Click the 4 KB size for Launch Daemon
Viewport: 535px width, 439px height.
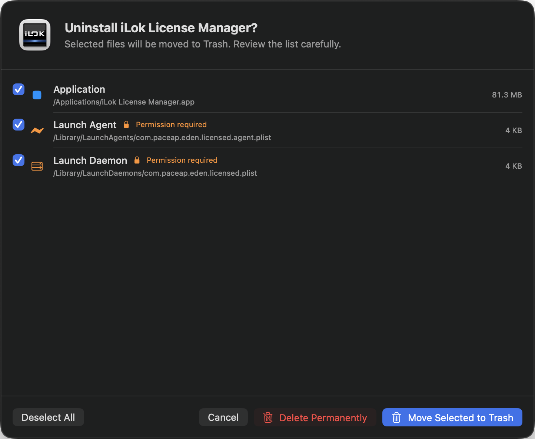pyautogui.click(x=514, y=166)
